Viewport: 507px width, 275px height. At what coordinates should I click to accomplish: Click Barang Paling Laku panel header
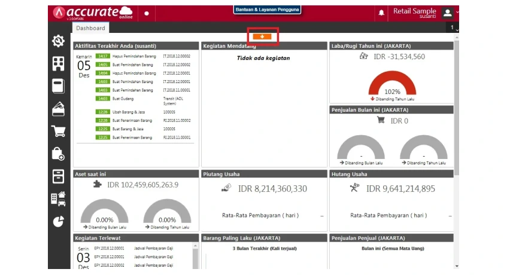pyautogui.click(x=264, y=238)
